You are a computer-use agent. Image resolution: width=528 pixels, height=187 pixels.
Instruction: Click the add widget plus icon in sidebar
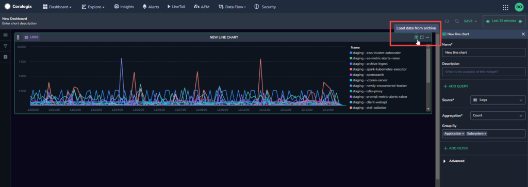(5, 57)
